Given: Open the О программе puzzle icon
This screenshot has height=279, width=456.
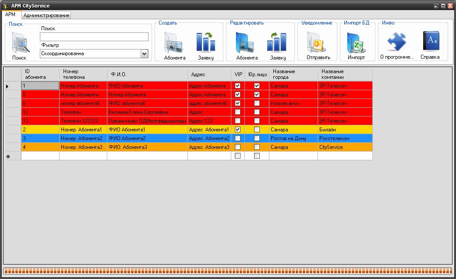Looking at the screenshot, I should 397,42.
